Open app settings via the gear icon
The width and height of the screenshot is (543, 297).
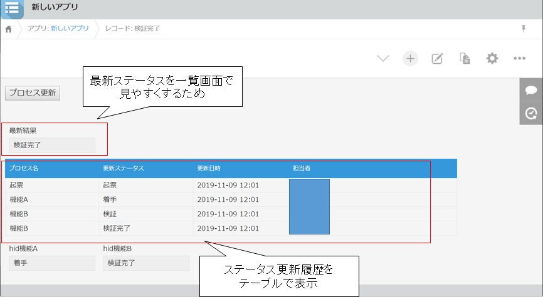[492, 58]
